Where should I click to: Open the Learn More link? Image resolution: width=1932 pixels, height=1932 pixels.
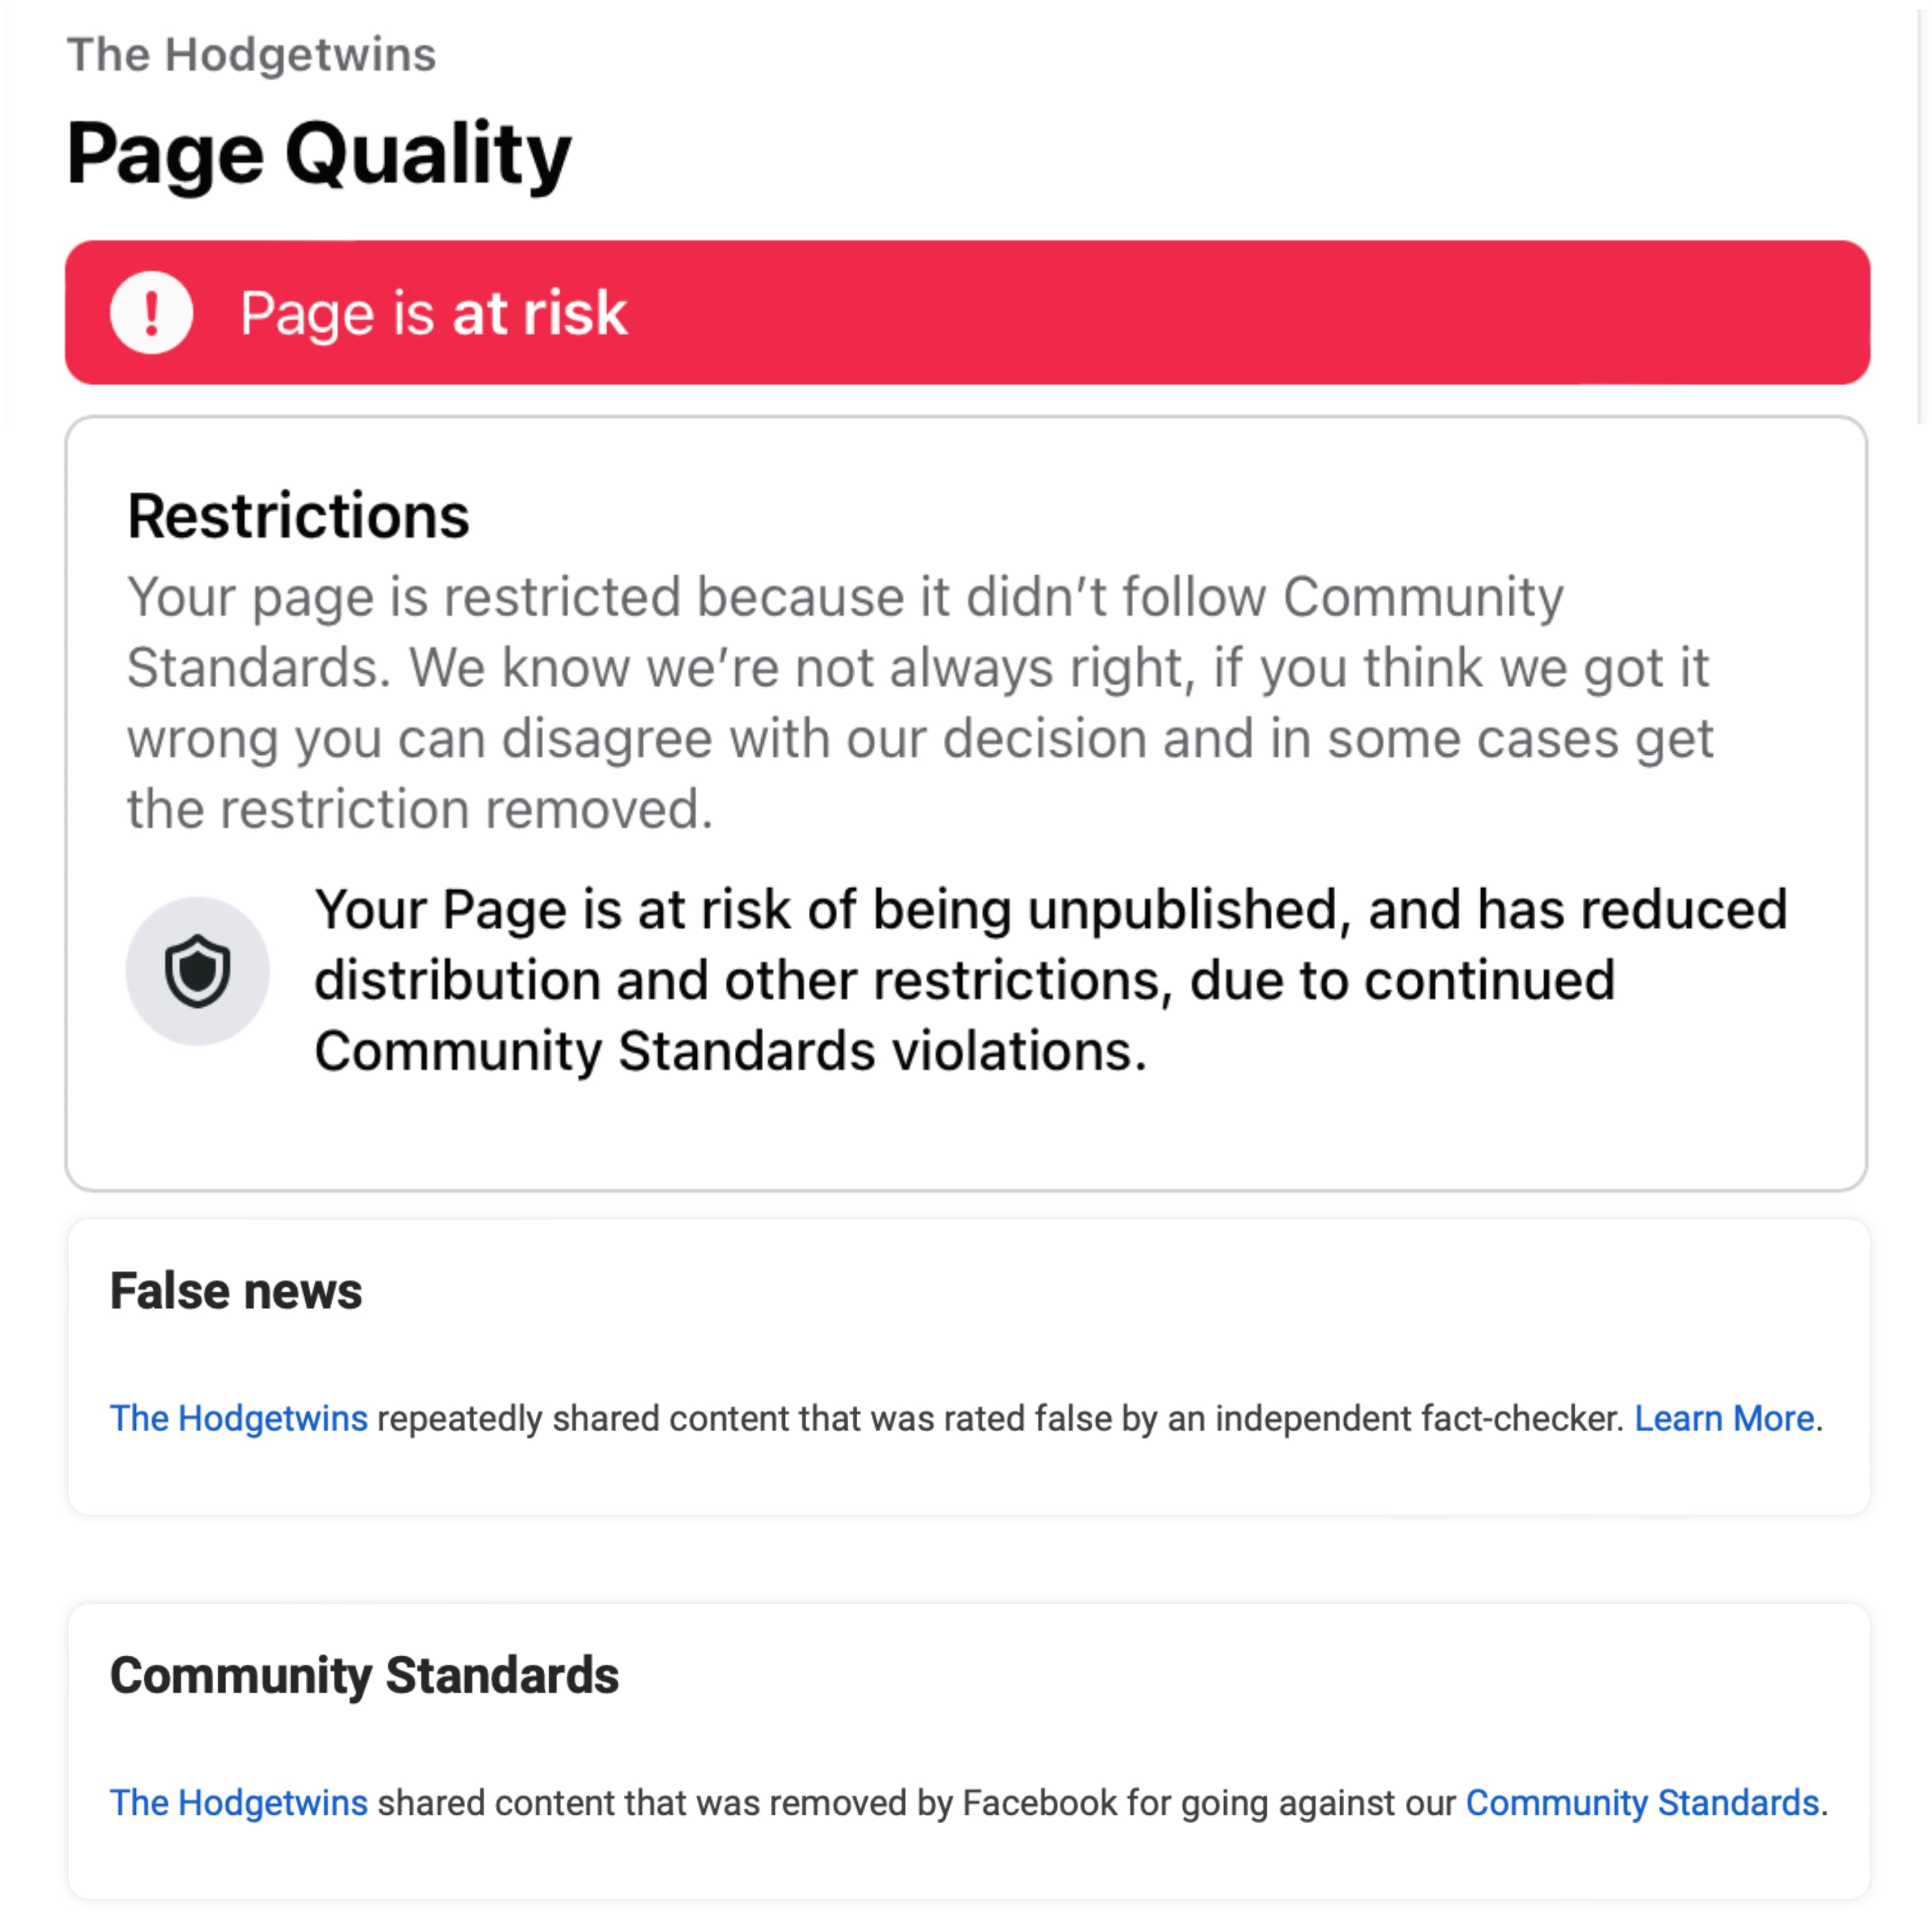pos(1723,1418)
